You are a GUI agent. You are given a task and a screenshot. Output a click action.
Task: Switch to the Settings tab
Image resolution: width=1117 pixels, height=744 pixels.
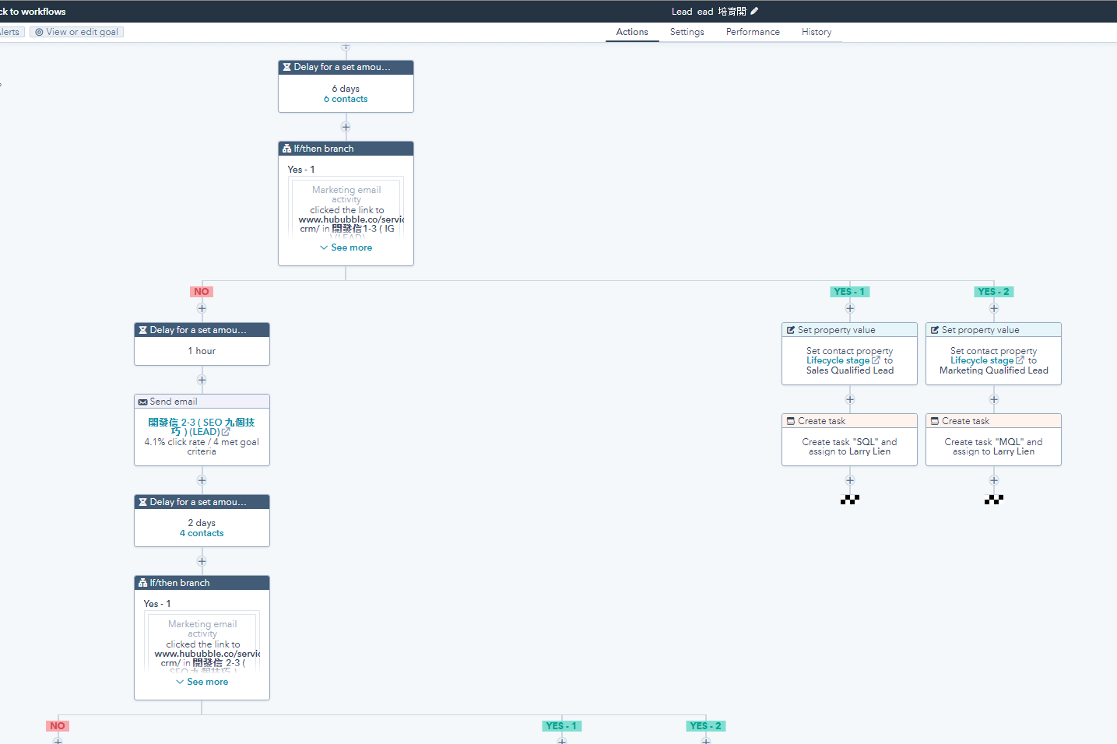[x=687, y=32]
